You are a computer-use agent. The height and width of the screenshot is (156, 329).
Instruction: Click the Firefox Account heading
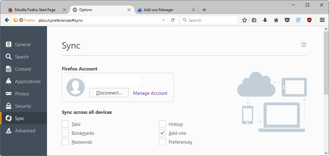click(x=80, y=69)
